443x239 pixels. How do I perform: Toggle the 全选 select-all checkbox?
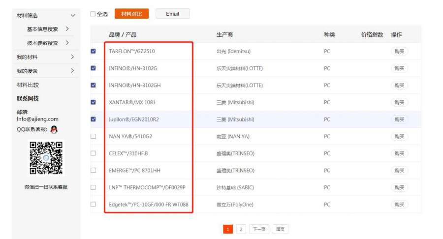pyautogui.click(x=93, y=14)
